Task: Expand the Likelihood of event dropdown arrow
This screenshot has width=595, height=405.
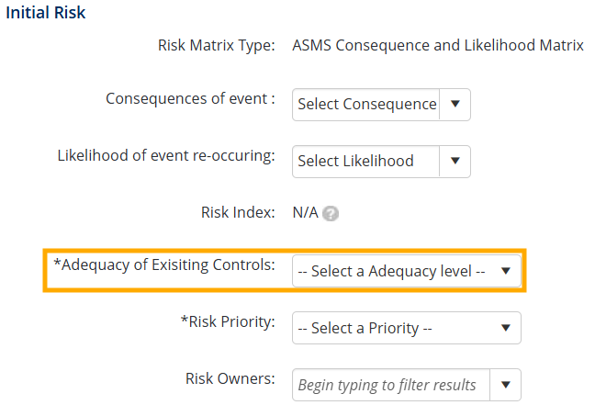Action: coord(455,161)
